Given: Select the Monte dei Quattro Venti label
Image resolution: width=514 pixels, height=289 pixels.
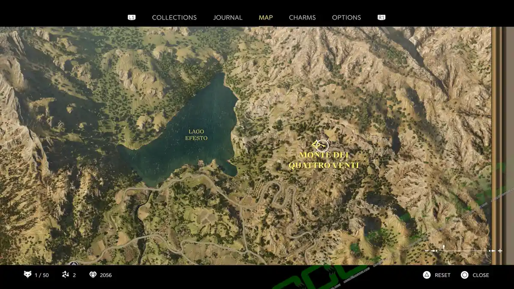Looking at the screenshot, I should click(x=324, y=160).
